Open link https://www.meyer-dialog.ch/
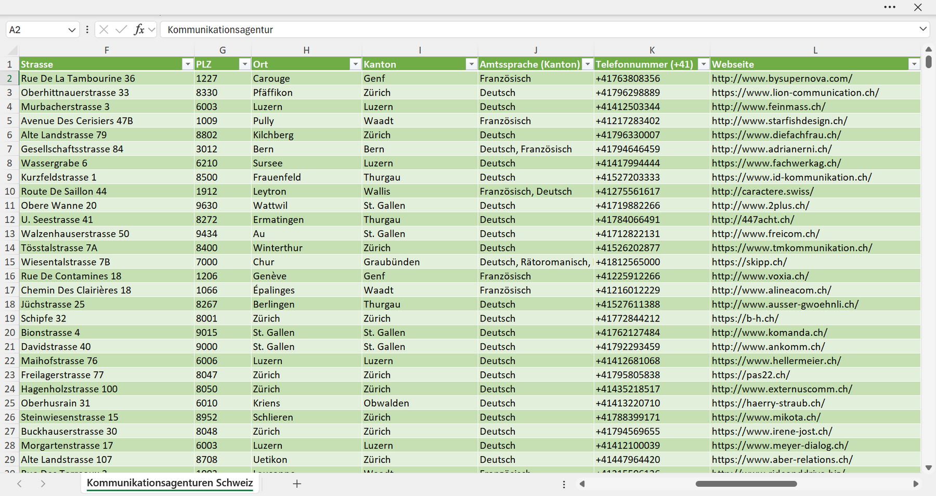 (780, 446)
